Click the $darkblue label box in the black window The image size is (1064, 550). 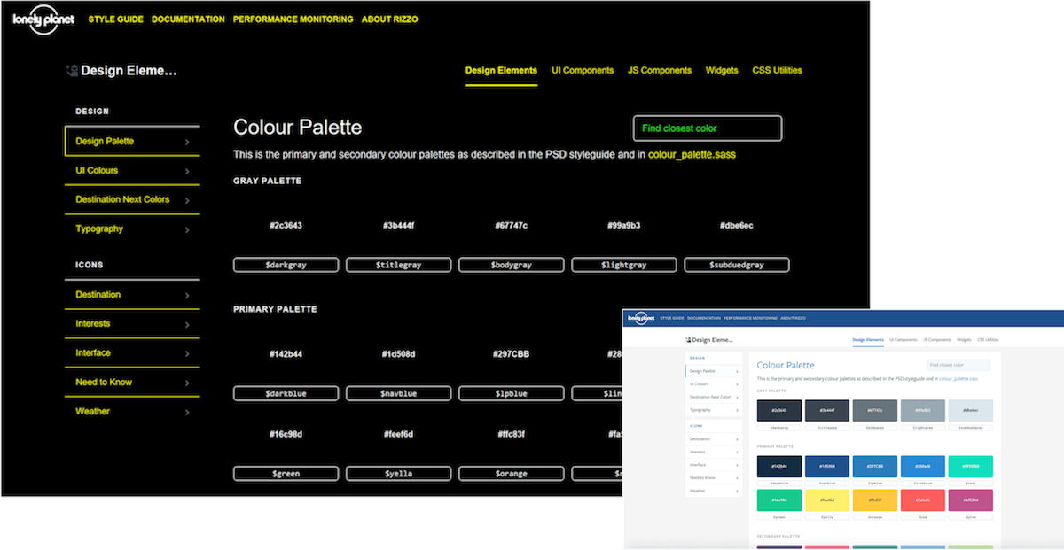point(286,393)
